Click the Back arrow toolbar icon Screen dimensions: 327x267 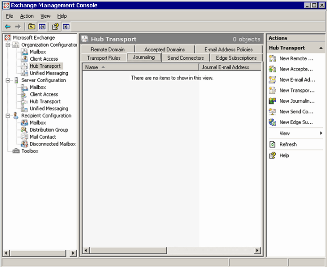click(x=8, y=27)
